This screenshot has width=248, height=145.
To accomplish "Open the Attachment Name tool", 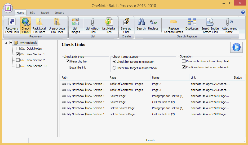I will click(x=229, y=26).
